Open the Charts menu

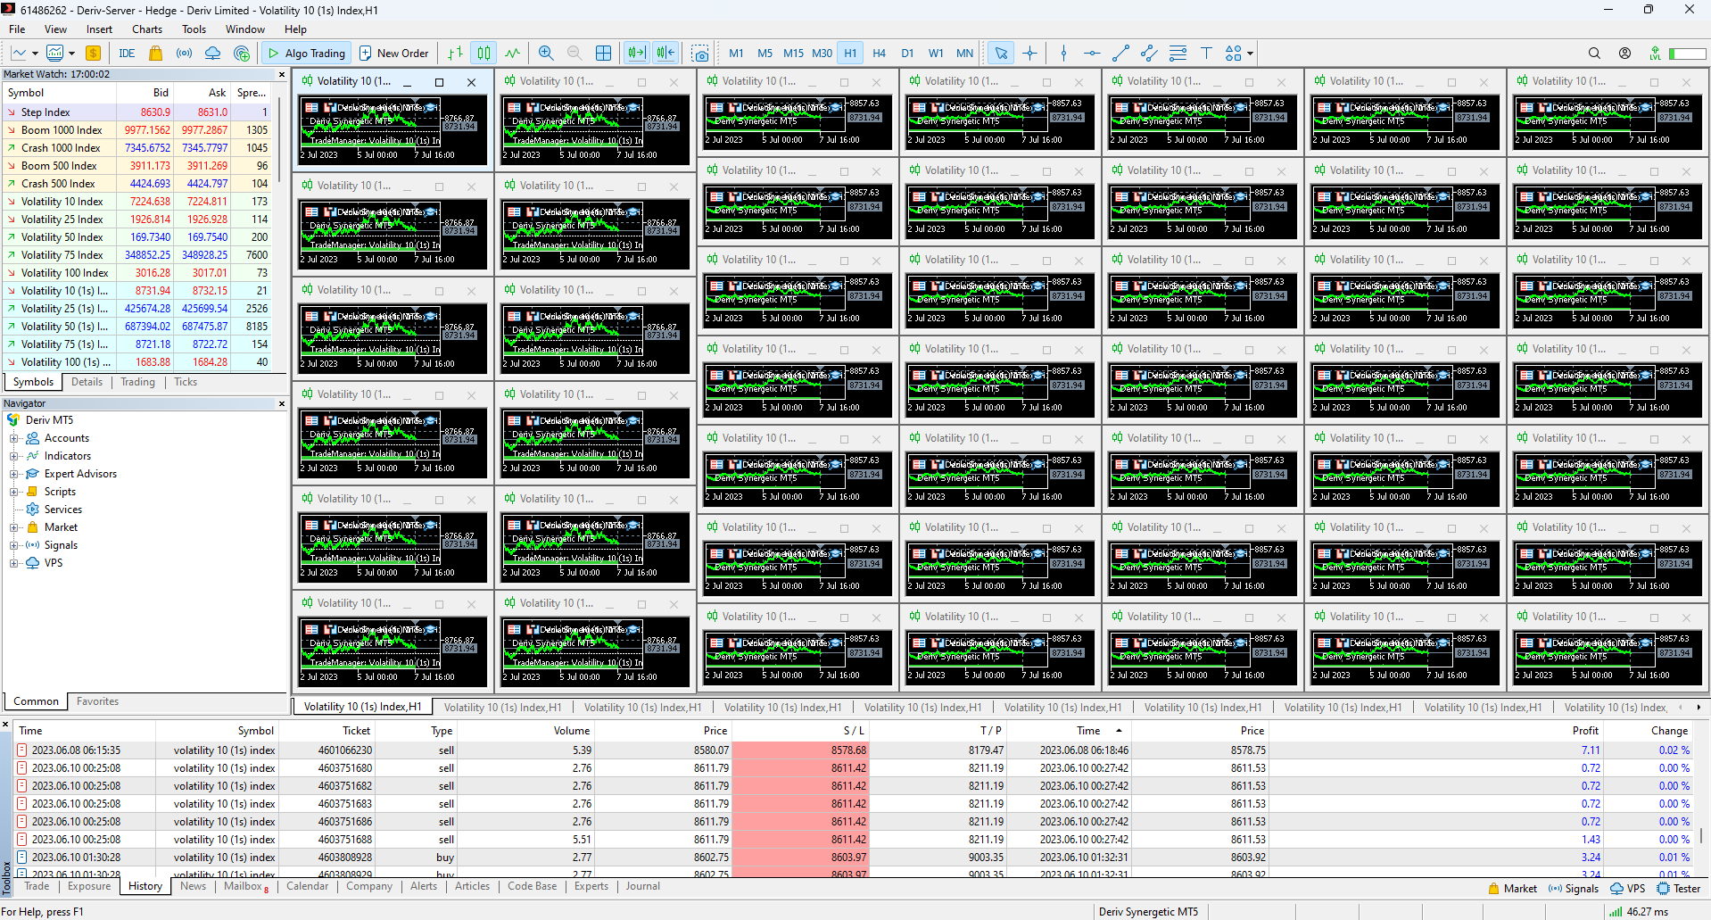click(147, 29)
